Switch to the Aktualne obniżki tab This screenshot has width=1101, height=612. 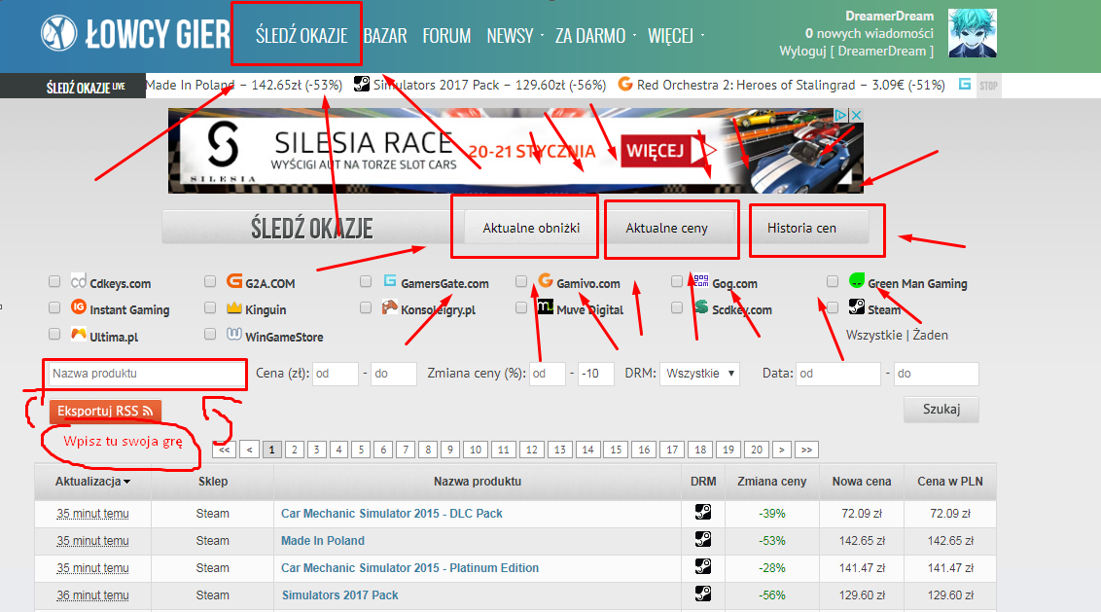click(x=531, y=228)
